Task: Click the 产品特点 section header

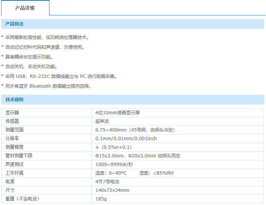Action: tap(15, 24)
